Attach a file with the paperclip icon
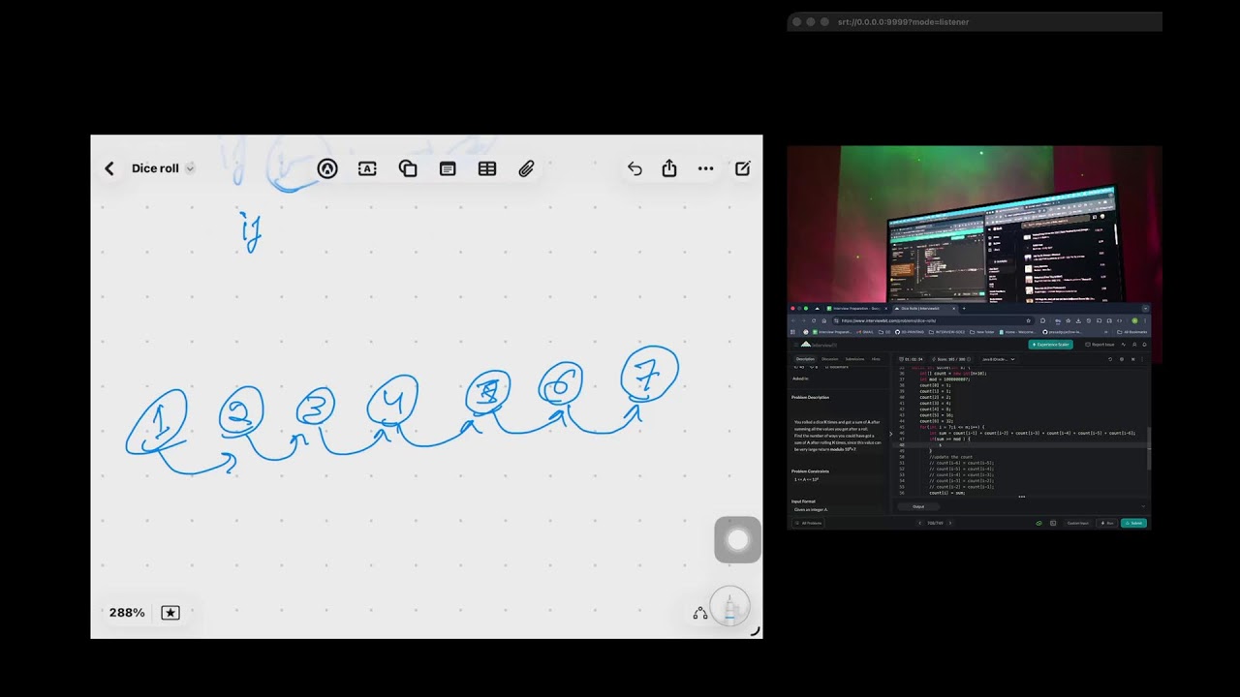 click(526, 168)
